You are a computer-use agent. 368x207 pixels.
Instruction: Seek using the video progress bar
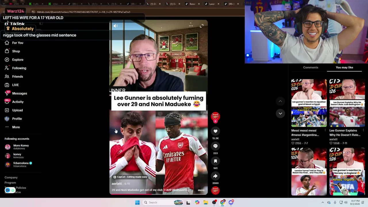[x=158, y=194]
